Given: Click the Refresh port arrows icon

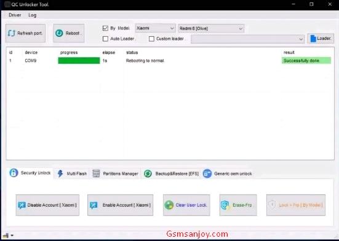Looking at the screenshot, I should 12,33.
